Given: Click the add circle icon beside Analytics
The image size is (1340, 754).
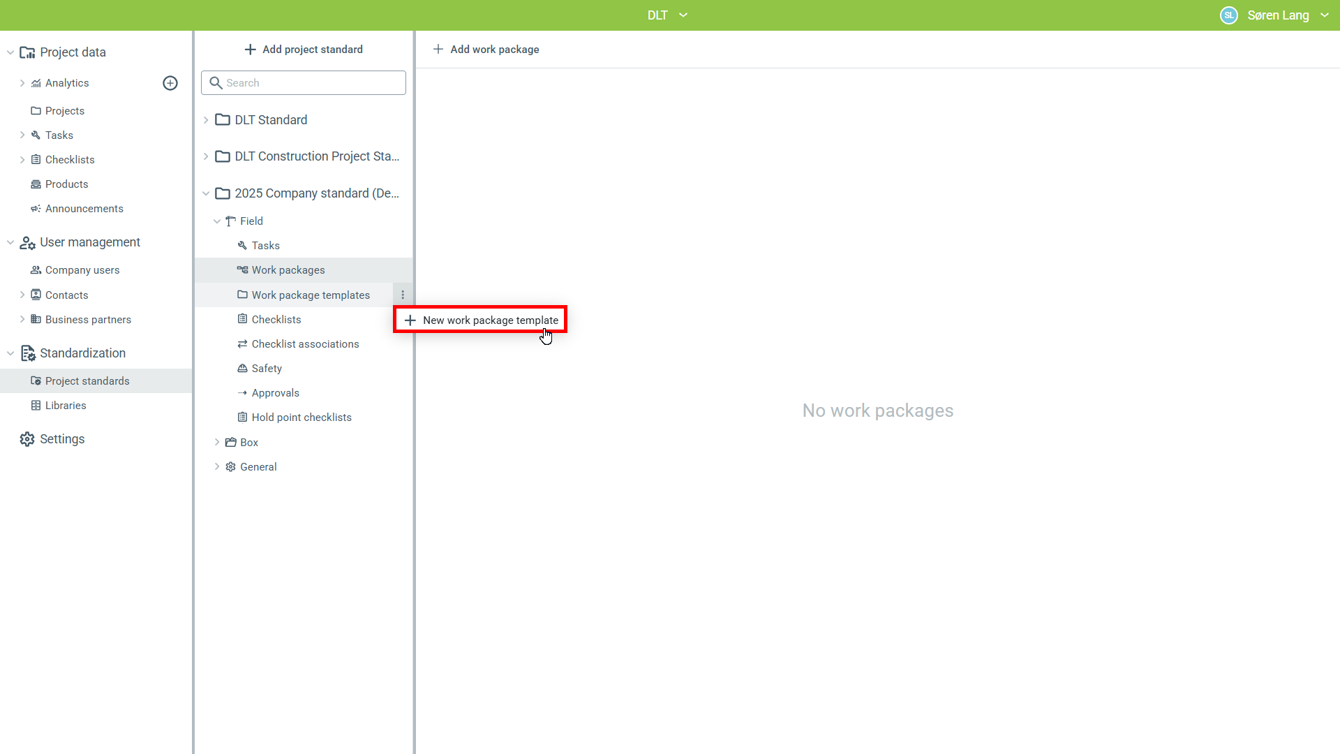Looking at the screenshot, I should (x=170, y=83).
